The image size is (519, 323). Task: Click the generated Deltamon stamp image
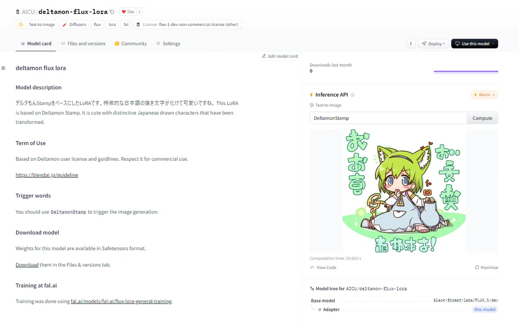pyautogui.click(x=404, y=191)
